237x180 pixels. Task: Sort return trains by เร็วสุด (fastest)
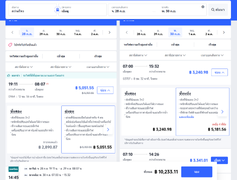[212, 44]
